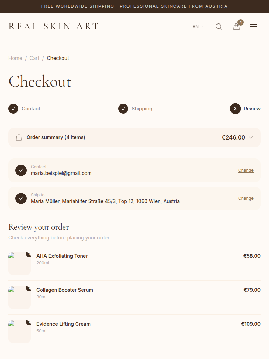Click the checkmark beside Ship to address
The image size is (269, 359).
[21, 198]
